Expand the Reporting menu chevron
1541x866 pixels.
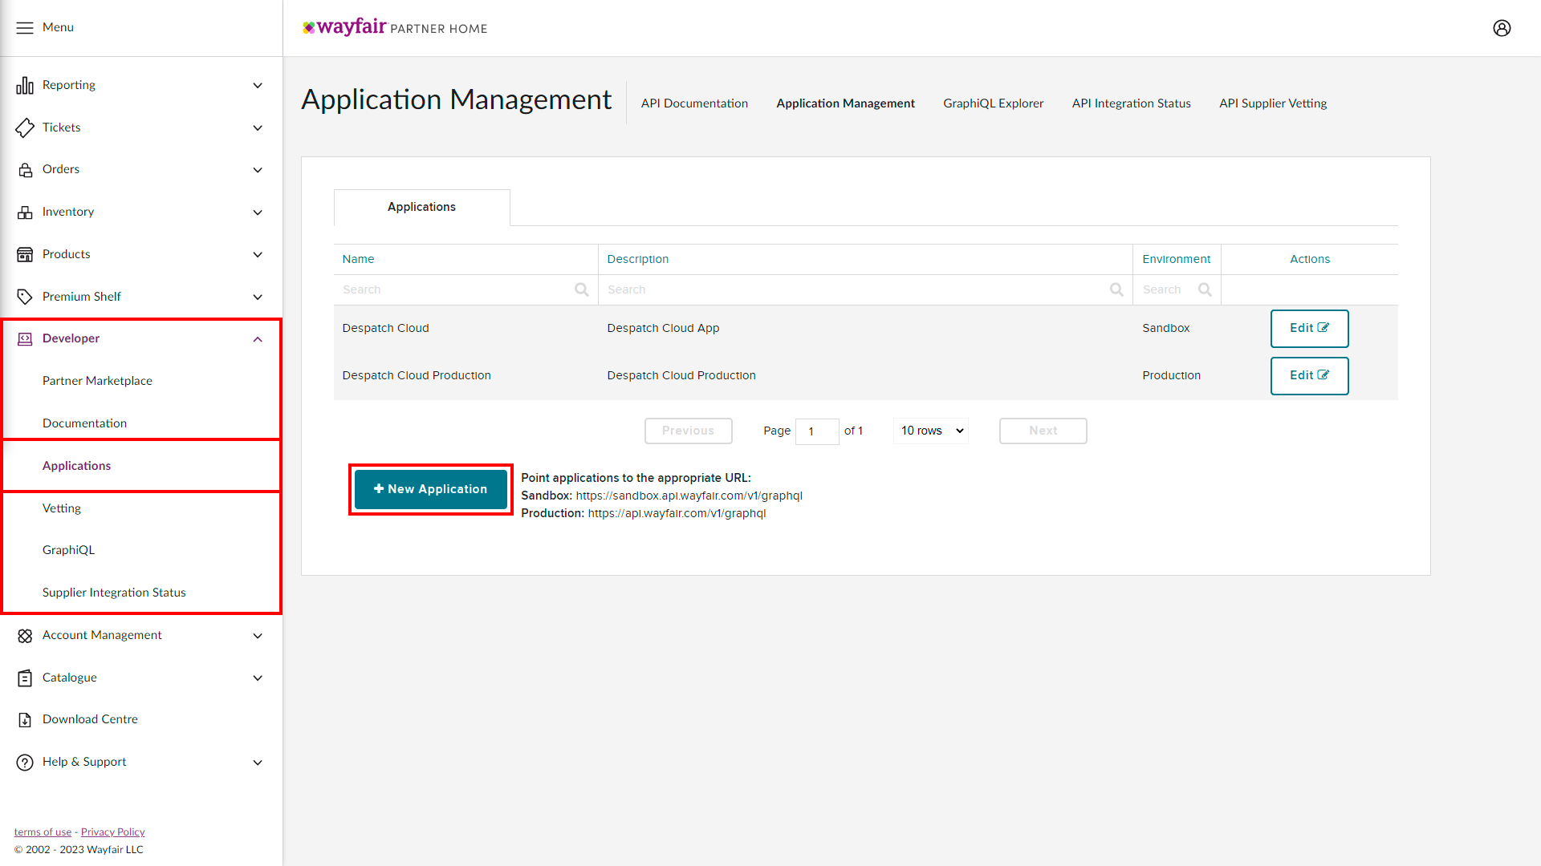[x=258, y=86]
